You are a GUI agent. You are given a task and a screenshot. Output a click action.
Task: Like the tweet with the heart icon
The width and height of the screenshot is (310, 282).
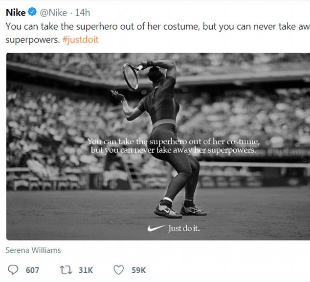click(118, 270)
